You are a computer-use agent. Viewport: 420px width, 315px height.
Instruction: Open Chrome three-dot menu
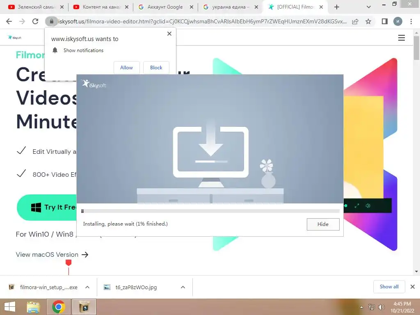click(411, 21)
